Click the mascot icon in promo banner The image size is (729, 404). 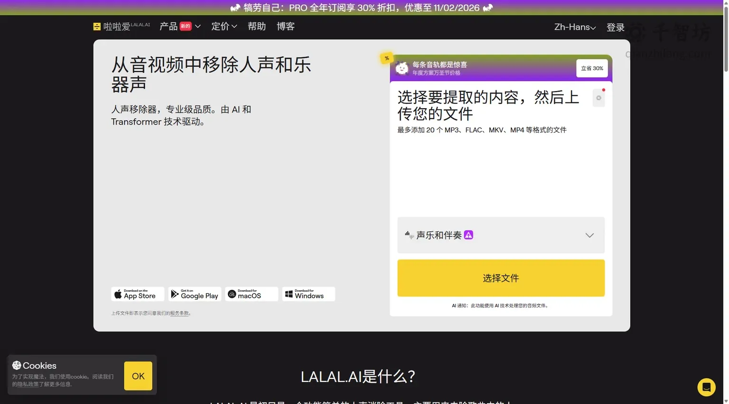pyautogui.click(x=402, y=68)
